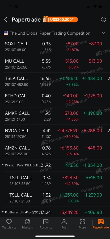
Task: Tap the US flag icon
Action: [6, 33]
